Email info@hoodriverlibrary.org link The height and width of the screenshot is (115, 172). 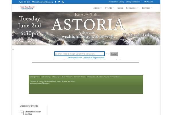(42, 2)
